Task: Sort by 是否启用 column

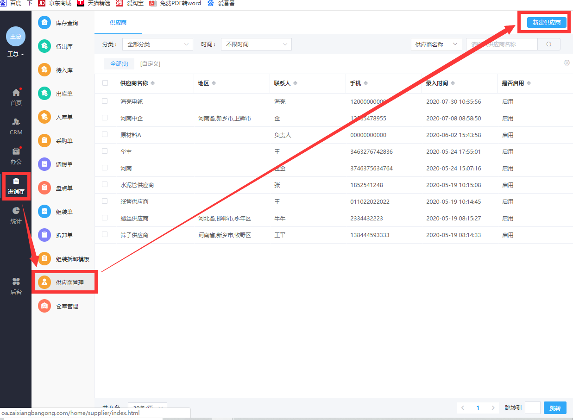Action: tap(529, 83)
